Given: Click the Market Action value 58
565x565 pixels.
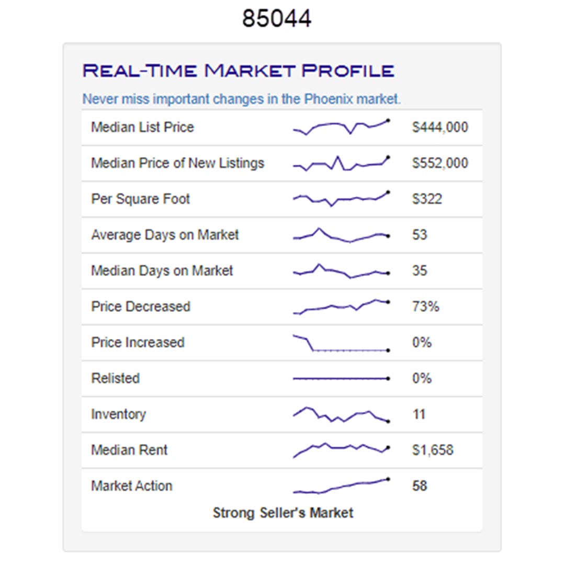Looking at the screenshot, I should 420,486.
